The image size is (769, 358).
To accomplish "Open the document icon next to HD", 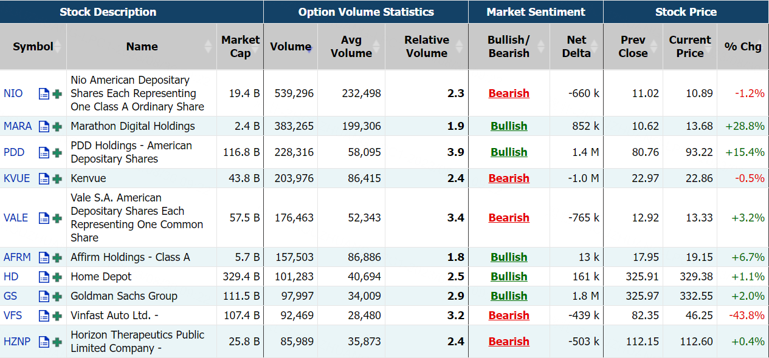I will click(x=44, y=277).
